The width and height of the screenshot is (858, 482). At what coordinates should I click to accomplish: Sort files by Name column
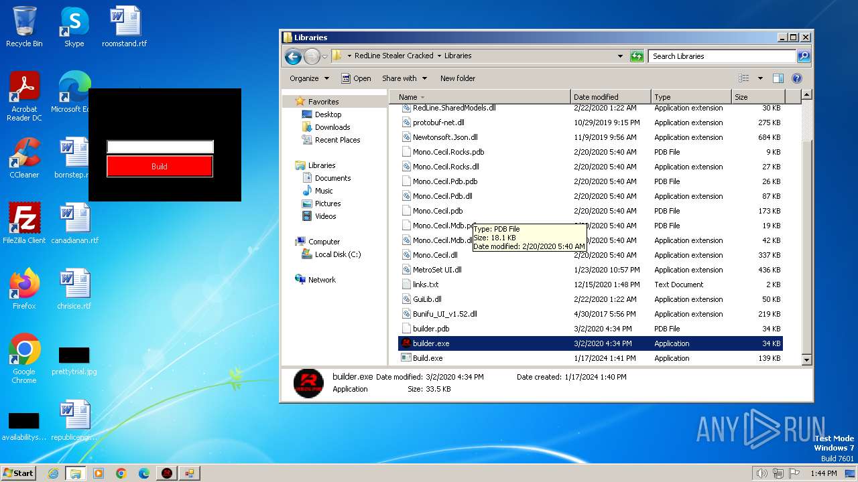click(x=480, y=97)
